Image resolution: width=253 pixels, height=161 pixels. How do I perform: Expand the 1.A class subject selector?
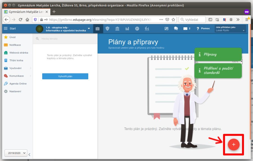[x=89, y=29]
